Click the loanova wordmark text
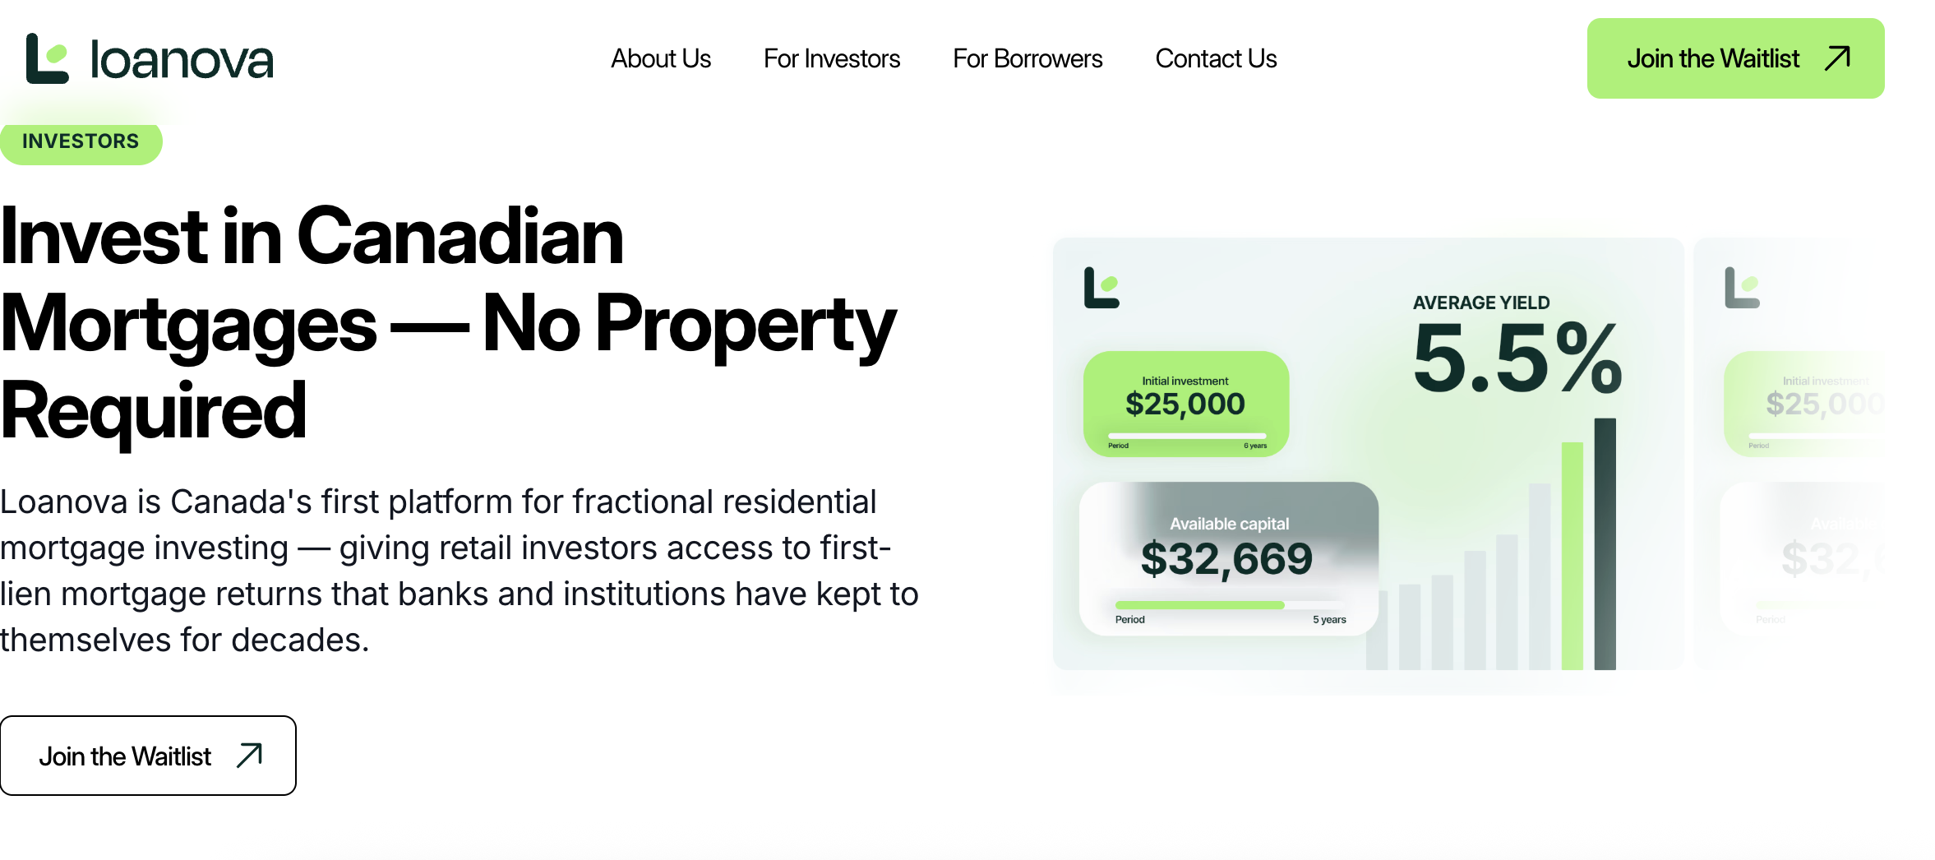 (180, 58)
